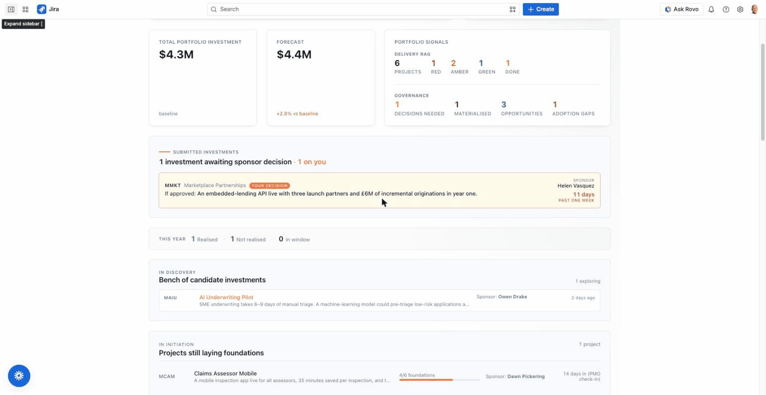766x395 pixels.
Task: Click the MCAM project key
Action: pyautogui.click(x=167, y=377)
